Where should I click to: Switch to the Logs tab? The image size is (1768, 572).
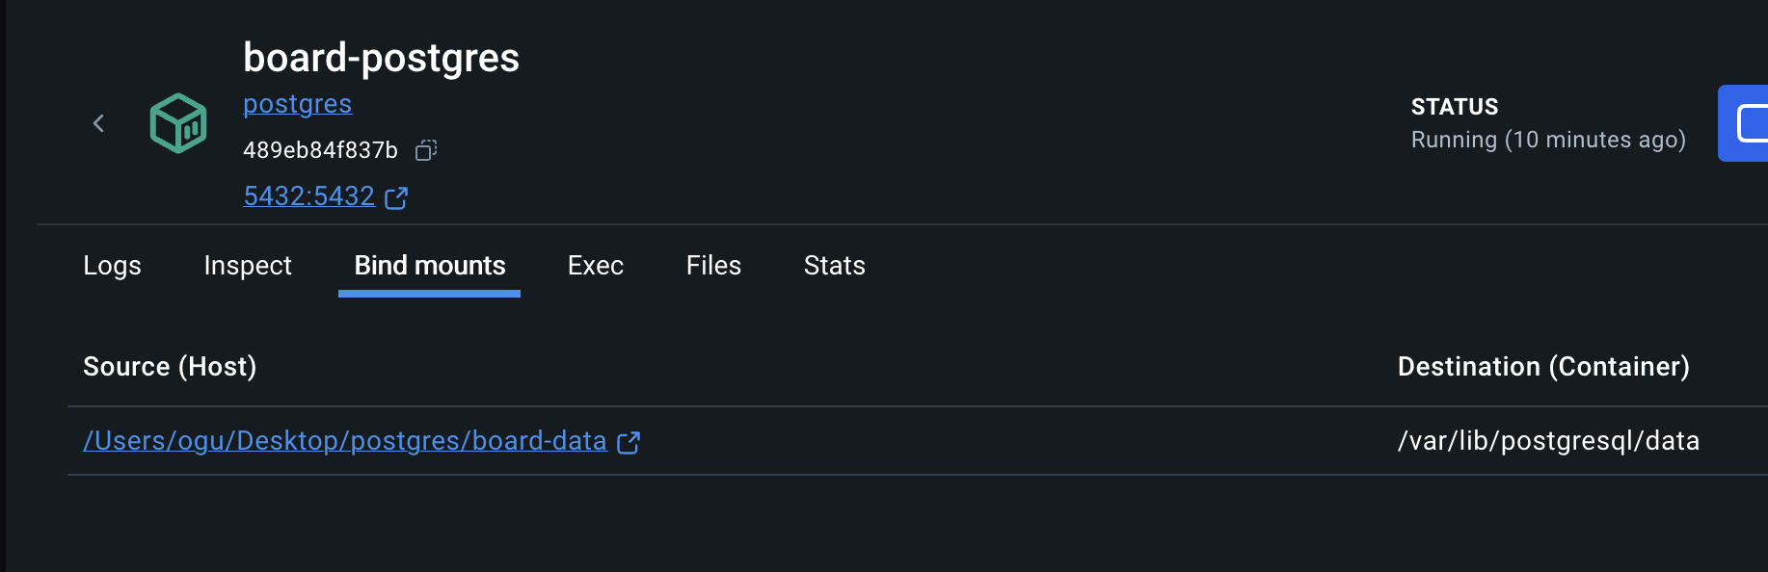(112, 266)
